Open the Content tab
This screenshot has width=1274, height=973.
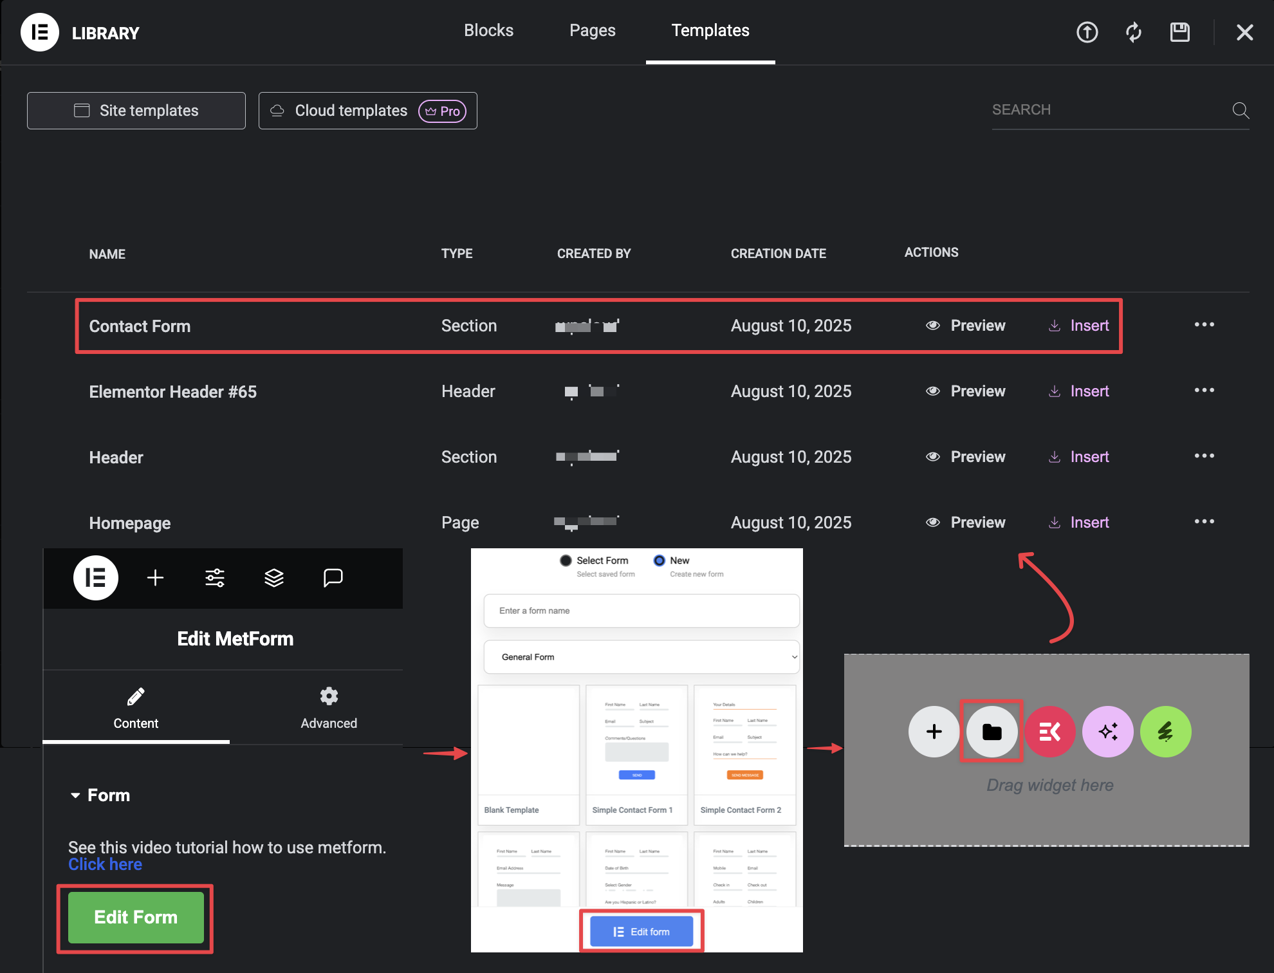click(136, 708)
